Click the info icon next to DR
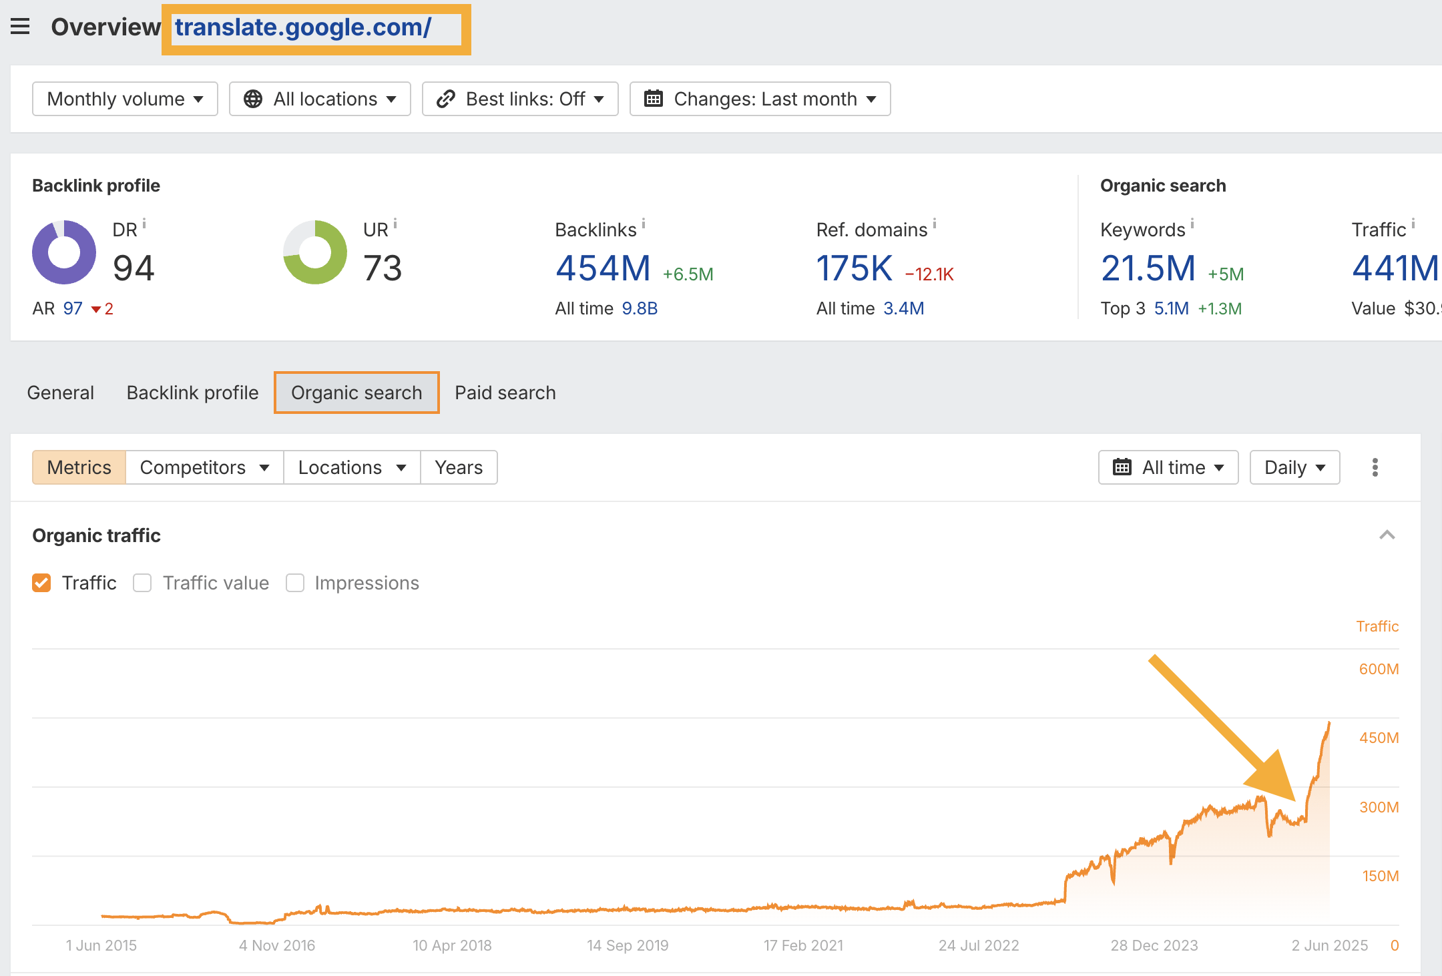 (x=146, y=225)
